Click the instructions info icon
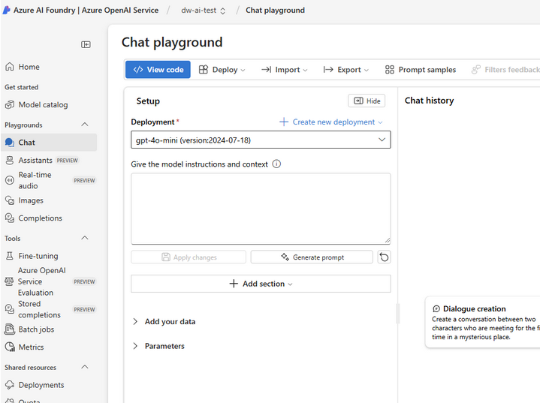The image size is (540, 403). [276, 164]
